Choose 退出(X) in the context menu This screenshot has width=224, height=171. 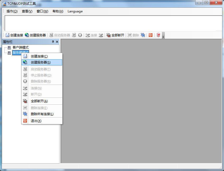(x=42, y=121)
